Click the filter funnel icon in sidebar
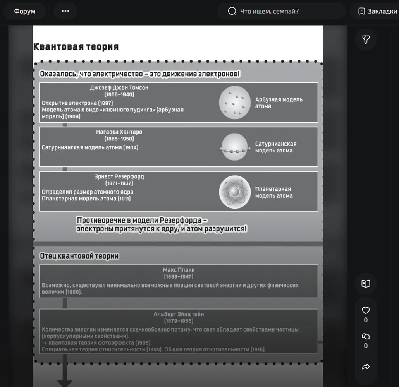 (366, 39)
